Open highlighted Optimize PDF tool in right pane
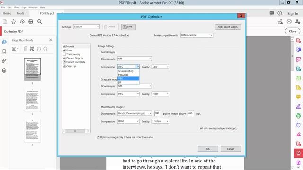Screen dimensions: 303x170 pos(298,153)
